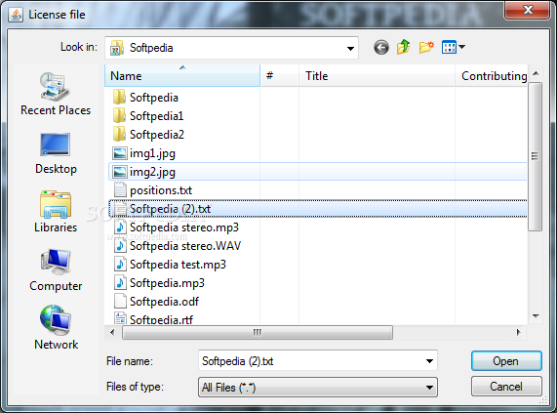
Task: Select the Softpedia folder
Action: 145,98
